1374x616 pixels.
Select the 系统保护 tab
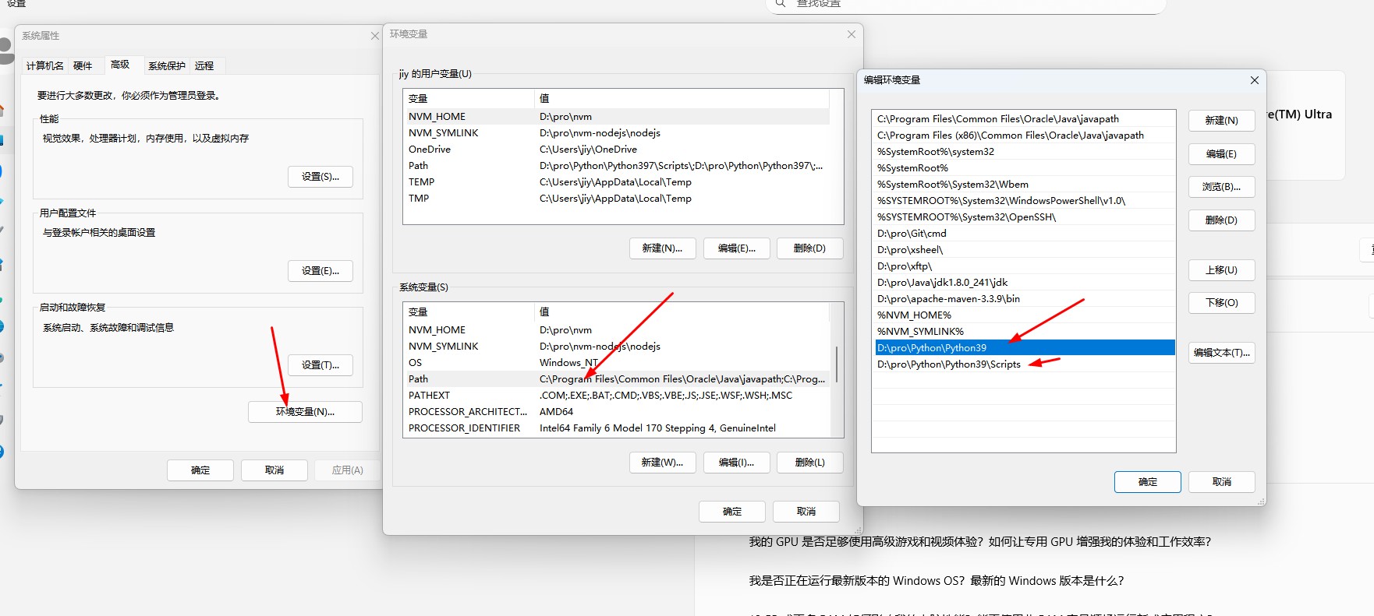click(167, 66)
